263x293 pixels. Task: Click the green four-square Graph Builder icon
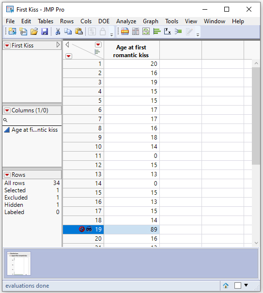[146, 31]
